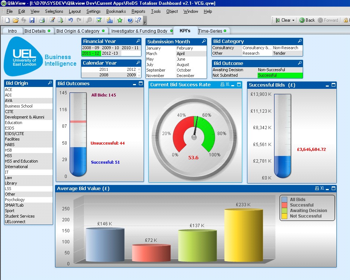Click the Back button
Image resolution: width=350 pixels, height=280 pixels.
coord(307,20)
